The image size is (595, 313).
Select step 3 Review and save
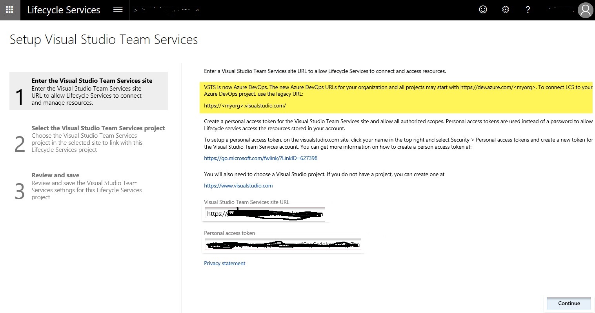[89, 186]
